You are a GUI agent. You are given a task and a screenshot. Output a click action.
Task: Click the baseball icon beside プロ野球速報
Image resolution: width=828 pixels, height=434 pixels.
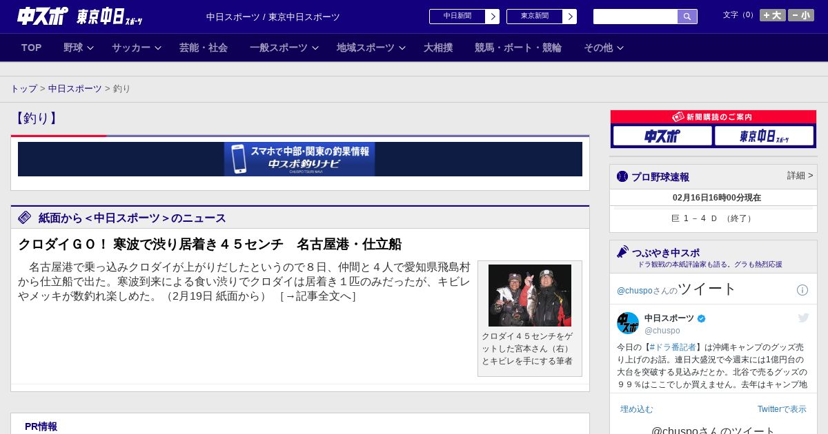pos(622,176)
